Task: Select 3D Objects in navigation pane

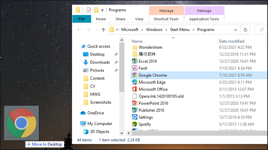Action: click(x=99, y=132)
